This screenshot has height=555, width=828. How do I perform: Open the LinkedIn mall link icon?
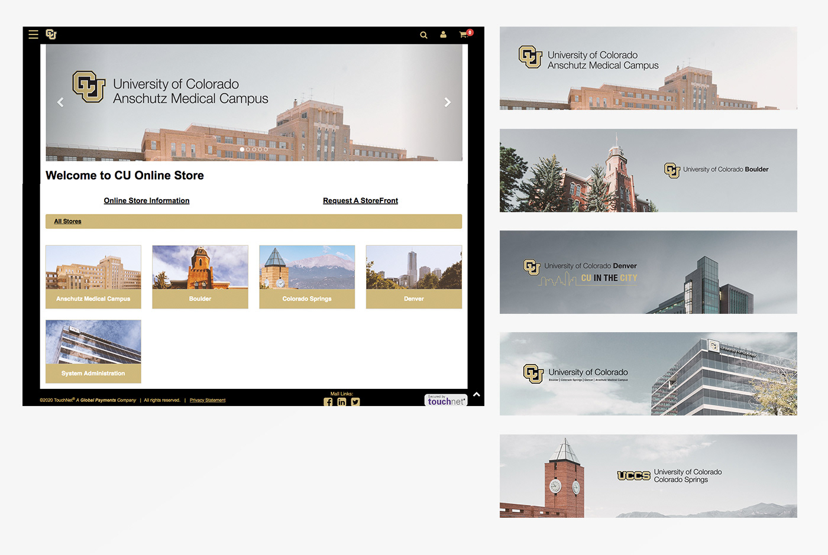coord(342,402)
